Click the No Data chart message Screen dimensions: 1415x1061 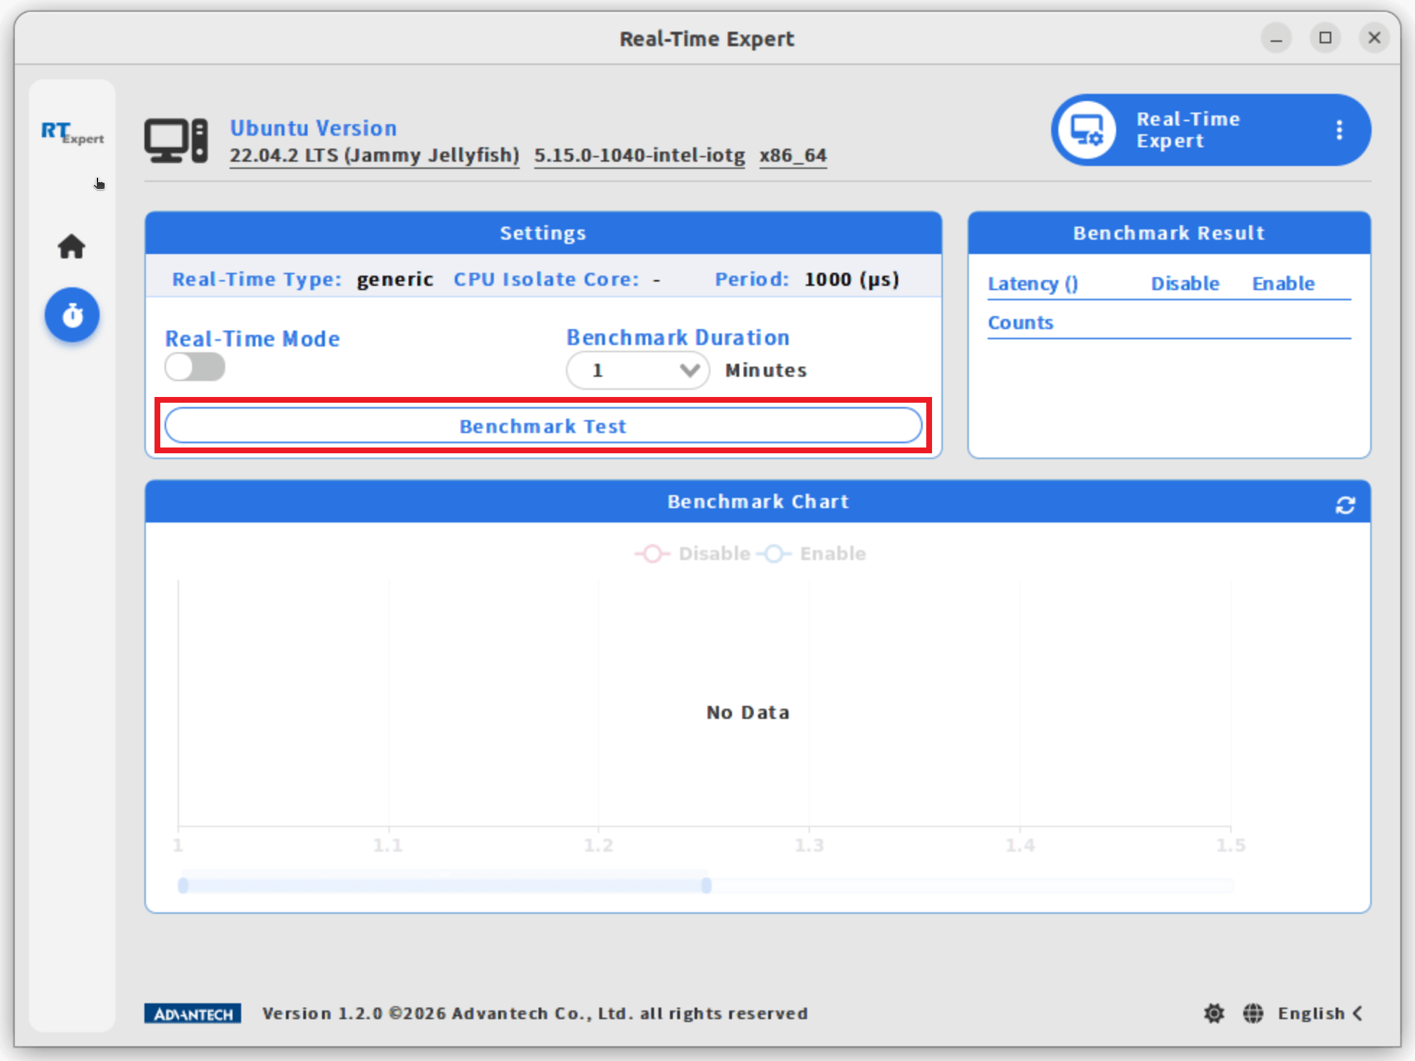click(748, 712)
